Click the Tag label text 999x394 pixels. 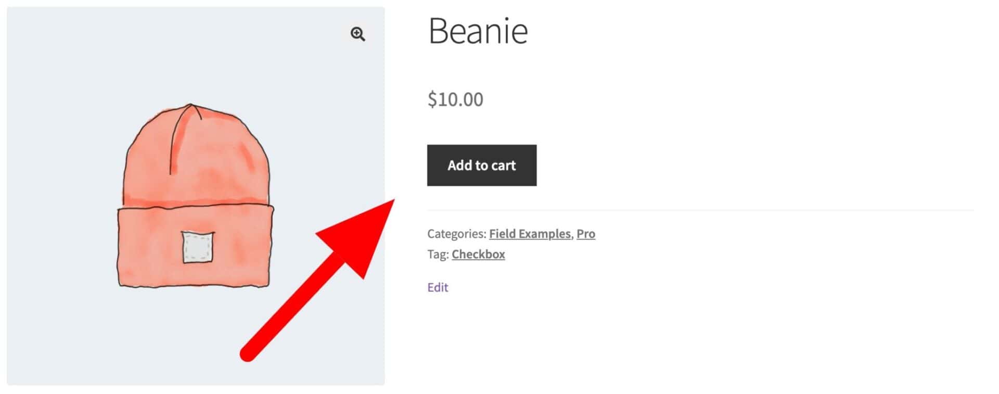[438, 254]
